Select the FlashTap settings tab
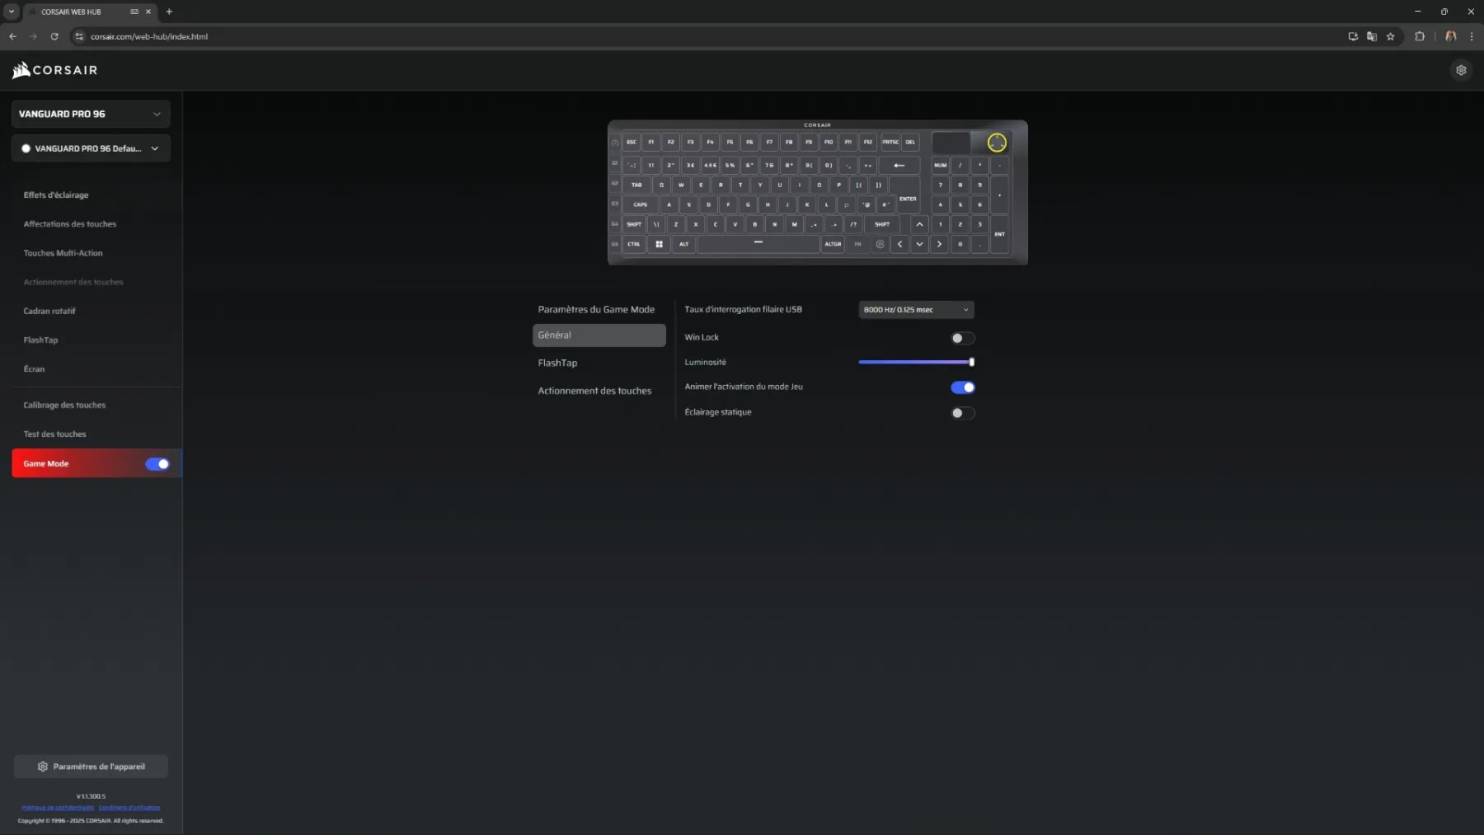 tap(558, 363)
